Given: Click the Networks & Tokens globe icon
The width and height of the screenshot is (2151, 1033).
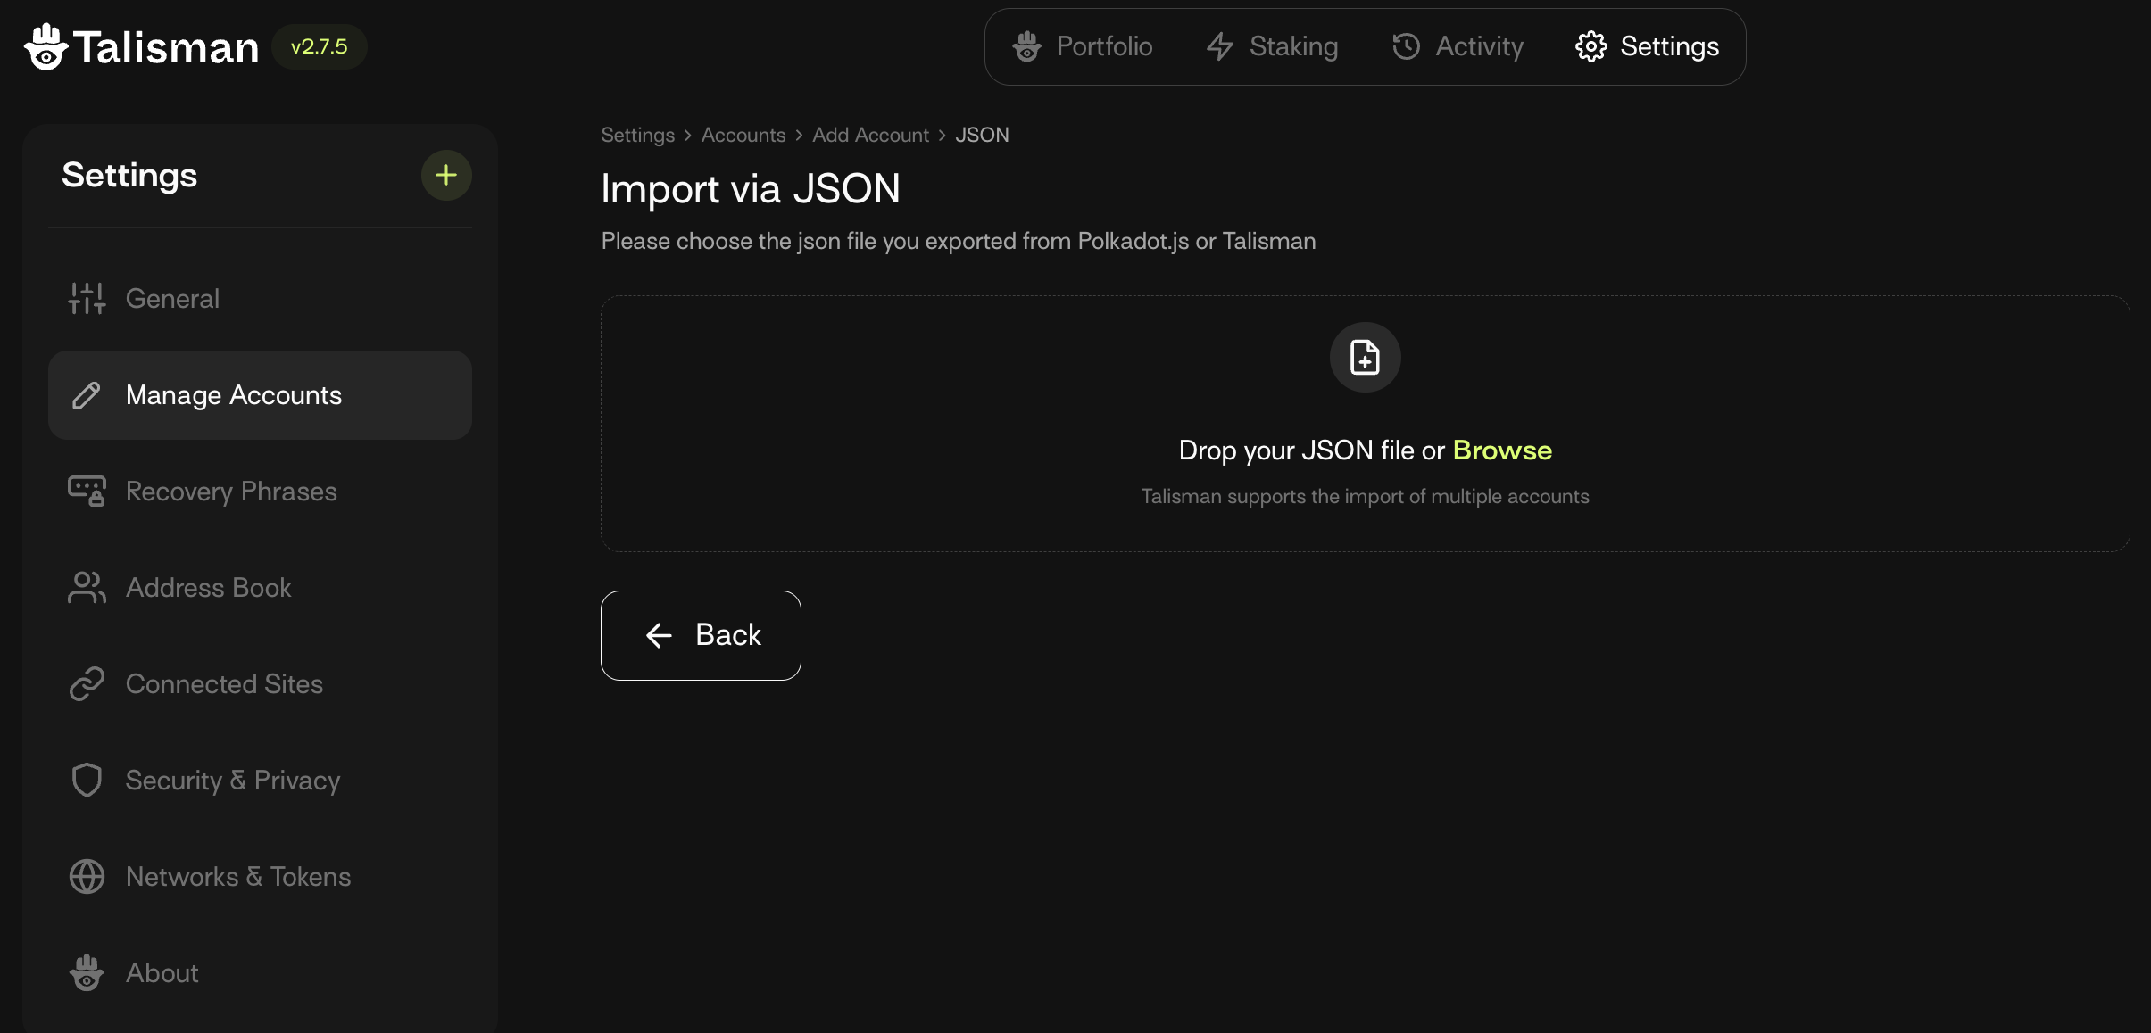Looking at the screenshot, I should [x=87, y=877].
